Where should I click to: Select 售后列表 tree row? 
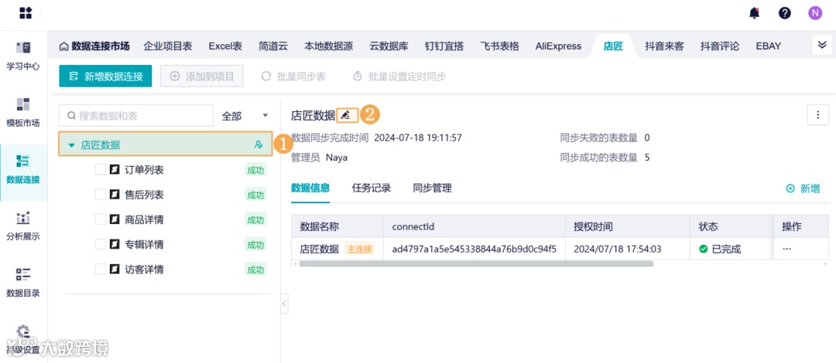166,195
